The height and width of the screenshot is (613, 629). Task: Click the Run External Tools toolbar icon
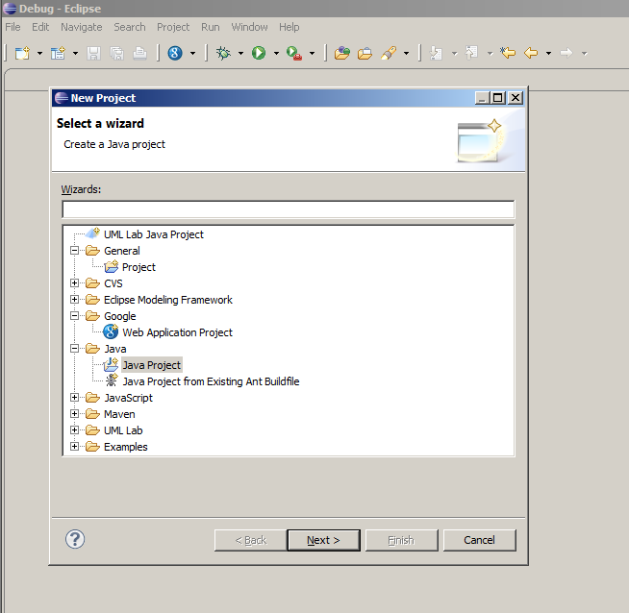294,53
